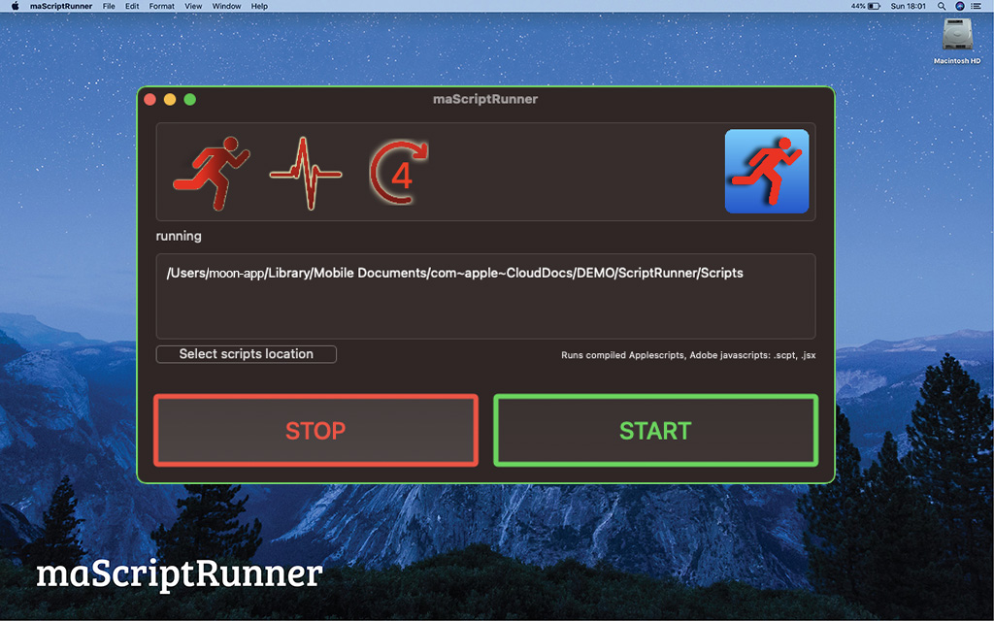
Task: Open the Format menu
Action: pos(162,6)
